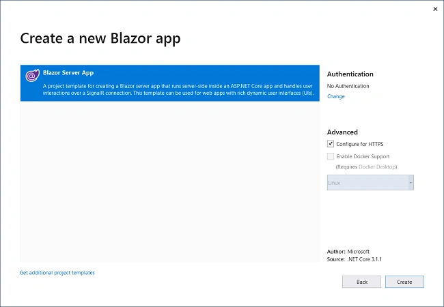
Task: Open Get additional project templates link
Action: [x=57, y=273]
